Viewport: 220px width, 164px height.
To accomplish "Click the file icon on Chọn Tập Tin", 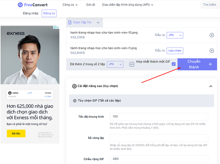I will [70, 22].
